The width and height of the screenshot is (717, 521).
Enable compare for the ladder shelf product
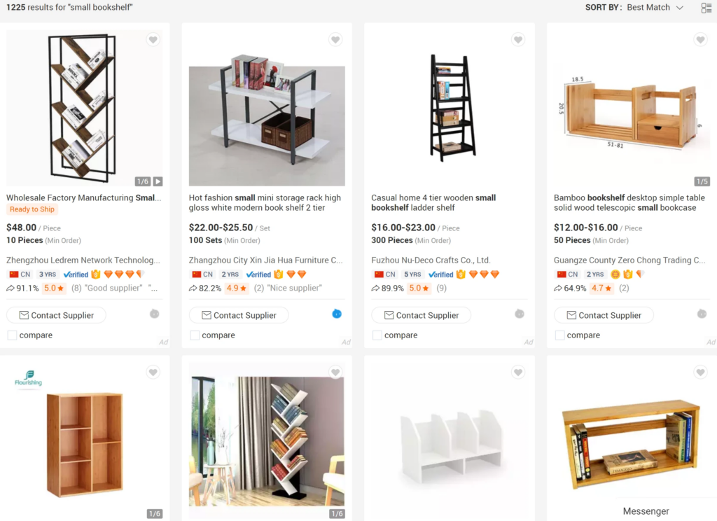pos(377,335)
